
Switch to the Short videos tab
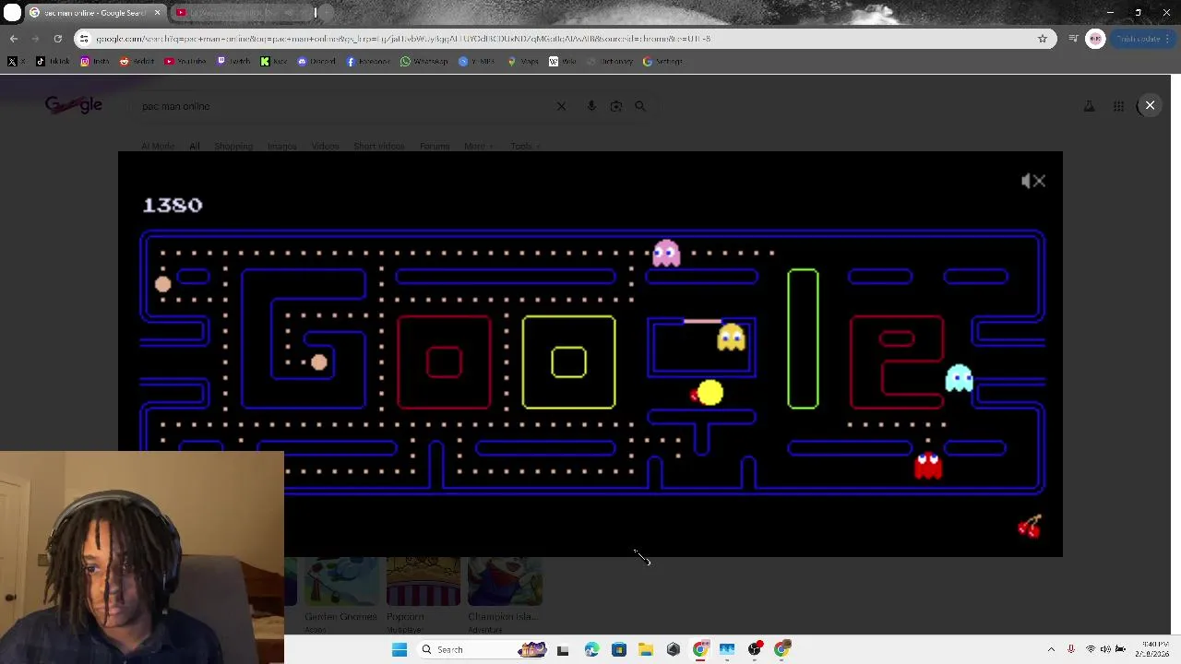pyautogui.click(x=379, y=146)
